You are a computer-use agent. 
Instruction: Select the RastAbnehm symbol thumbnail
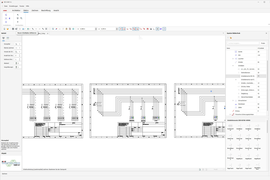(x=257, y=166)
